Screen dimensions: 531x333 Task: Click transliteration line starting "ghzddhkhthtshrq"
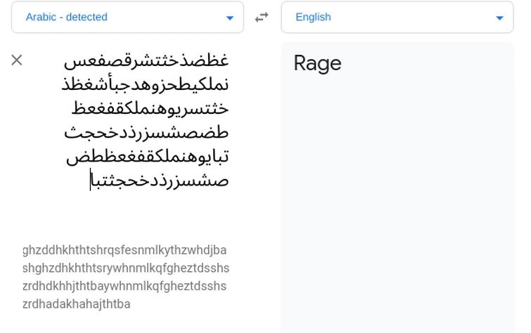click(124, 250)
